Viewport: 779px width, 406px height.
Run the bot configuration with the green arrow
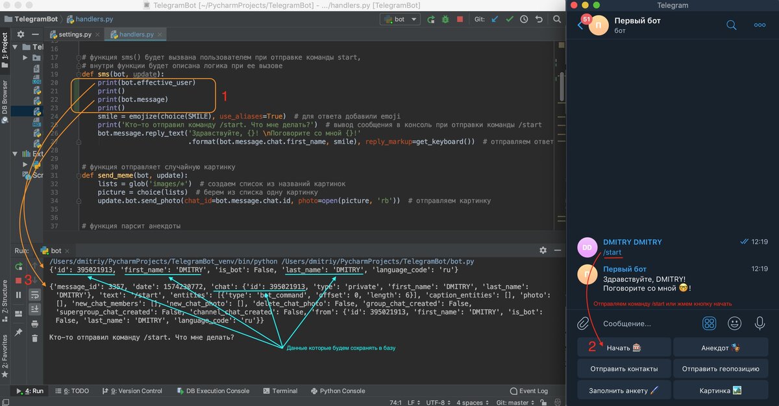click(x=431, y=19)
